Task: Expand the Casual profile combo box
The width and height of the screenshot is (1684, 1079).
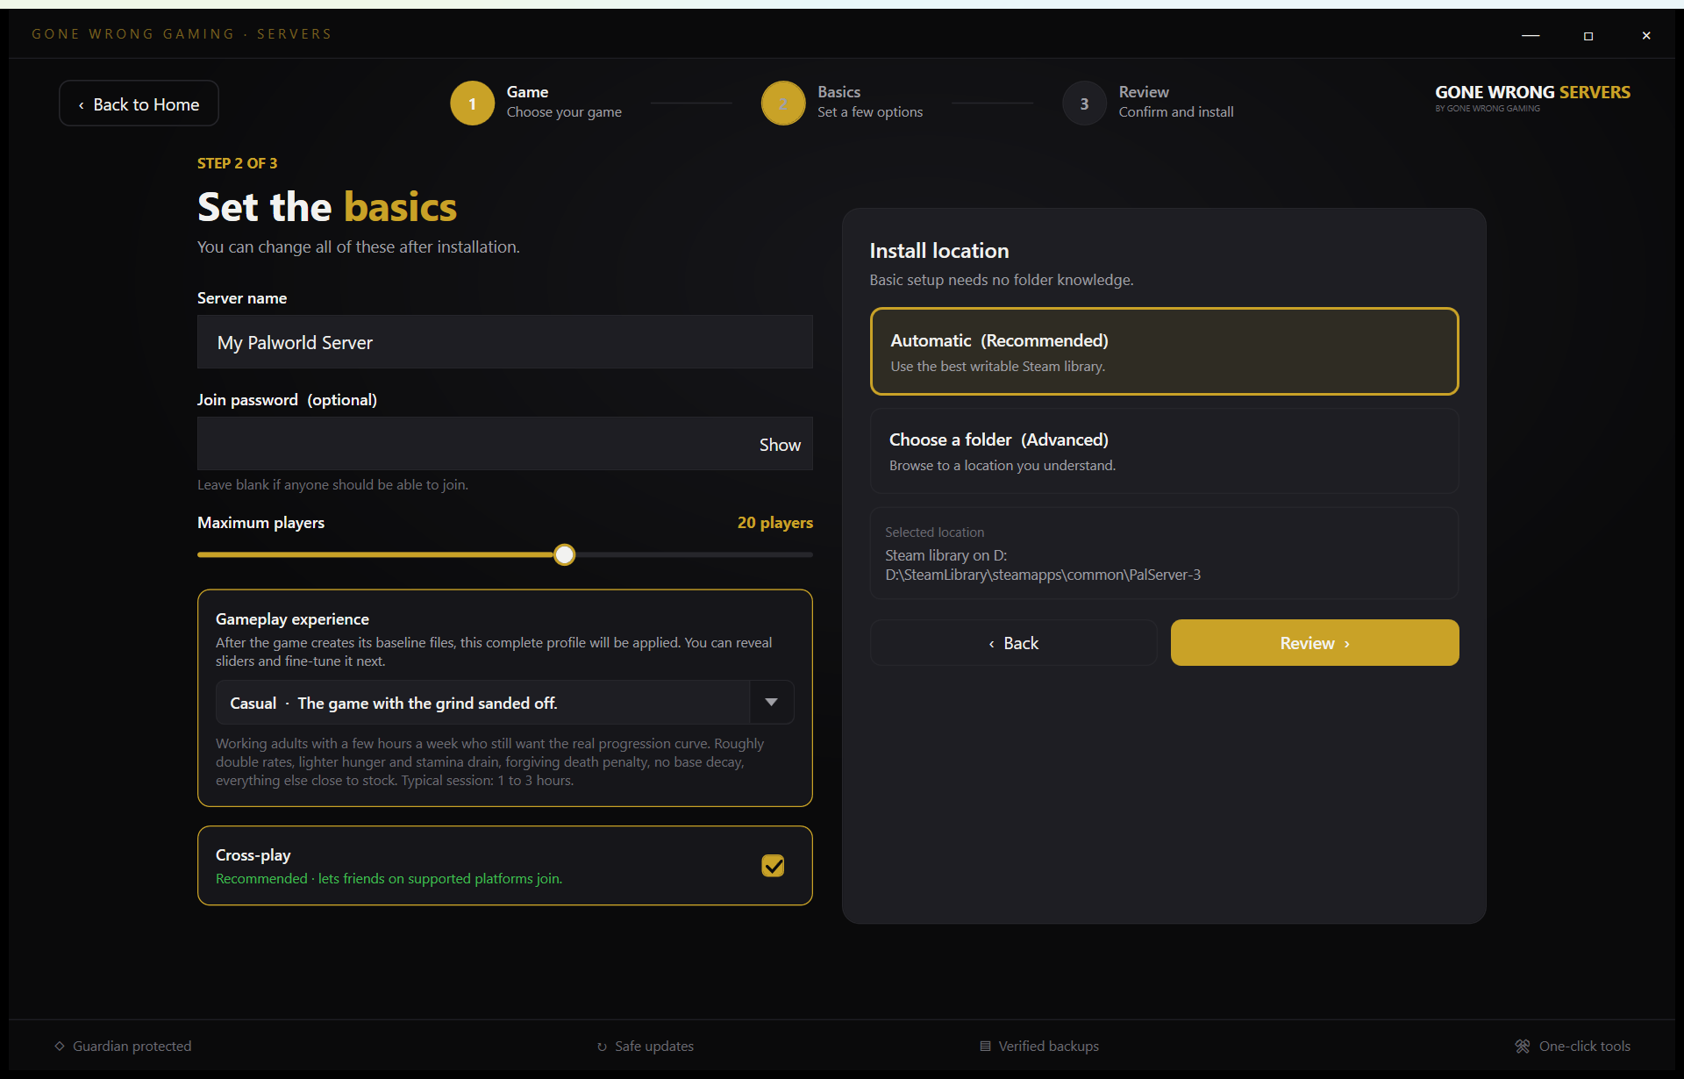Action: (x=504, y=702)
